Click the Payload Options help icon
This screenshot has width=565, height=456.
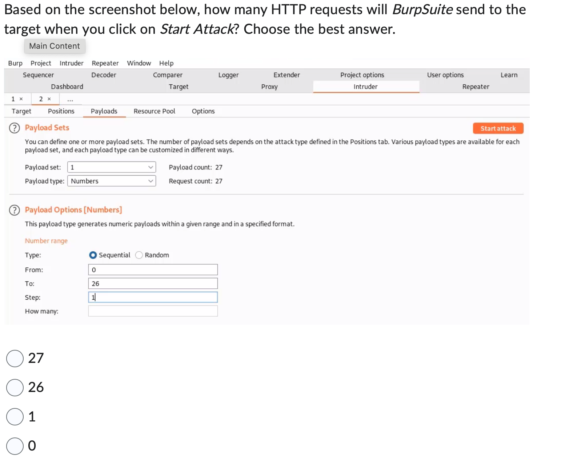click(x=14, y=210)
